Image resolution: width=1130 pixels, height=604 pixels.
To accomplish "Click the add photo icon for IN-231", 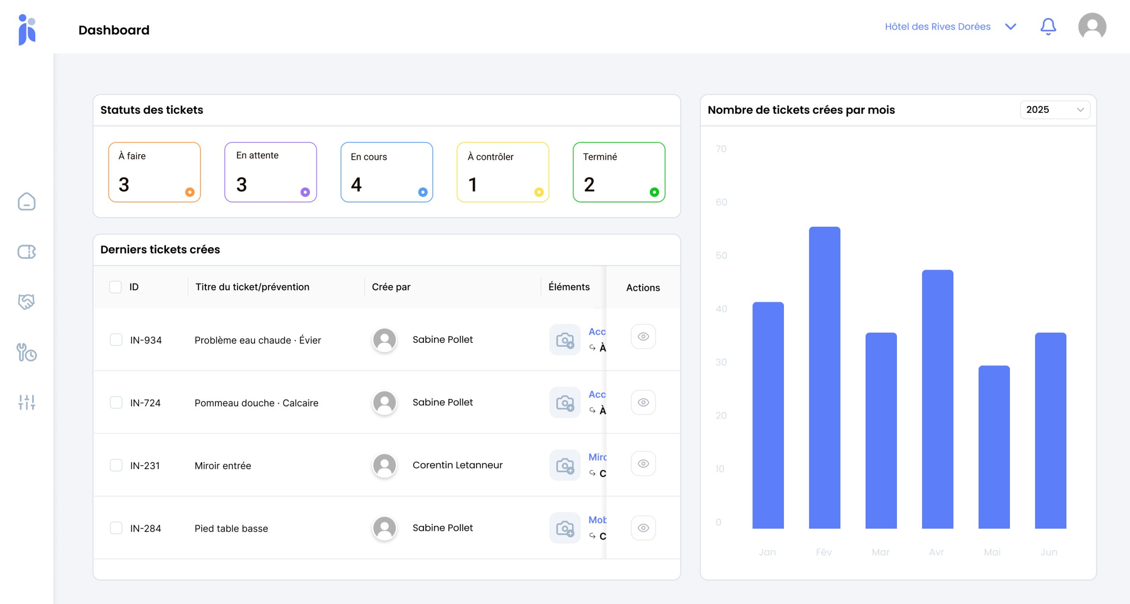I will coord(565,465).
